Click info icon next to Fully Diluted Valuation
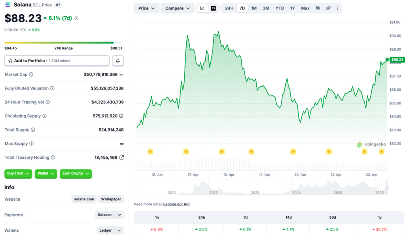This screenshot has width=405, height=236. click(52, 88)
